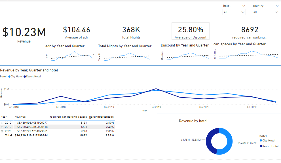
Task: Click the 2248 parking spaces cell
Action: coord(84,131)
